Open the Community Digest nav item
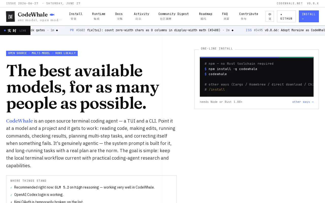The width and height of the screenshot is (325, 203). pos(174,16)
